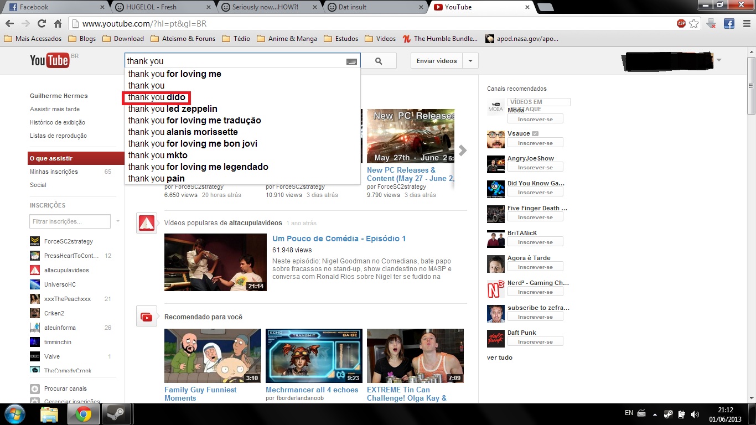Bookmark this page with the star

[693, 24]
